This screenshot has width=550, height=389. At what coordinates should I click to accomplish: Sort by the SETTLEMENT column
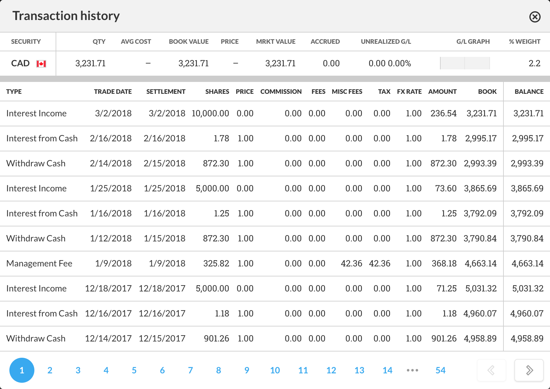click(x=166, y=91)
